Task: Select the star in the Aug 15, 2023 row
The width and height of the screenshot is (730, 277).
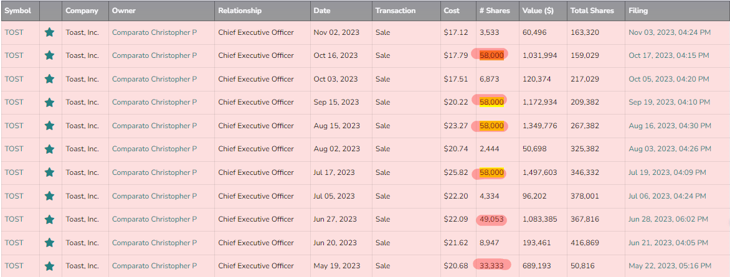Action: pyautogui.click(x=49, y=126)
